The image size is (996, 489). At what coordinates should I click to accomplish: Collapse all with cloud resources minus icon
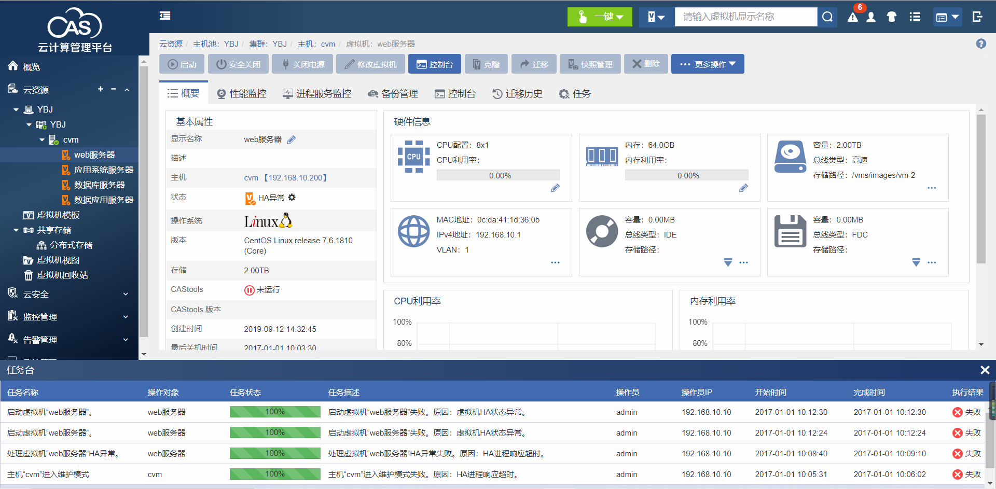(114, 89)
